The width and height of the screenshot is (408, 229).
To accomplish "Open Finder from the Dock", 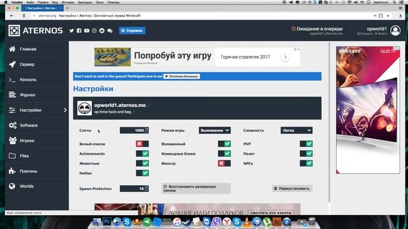I will 97,222.
